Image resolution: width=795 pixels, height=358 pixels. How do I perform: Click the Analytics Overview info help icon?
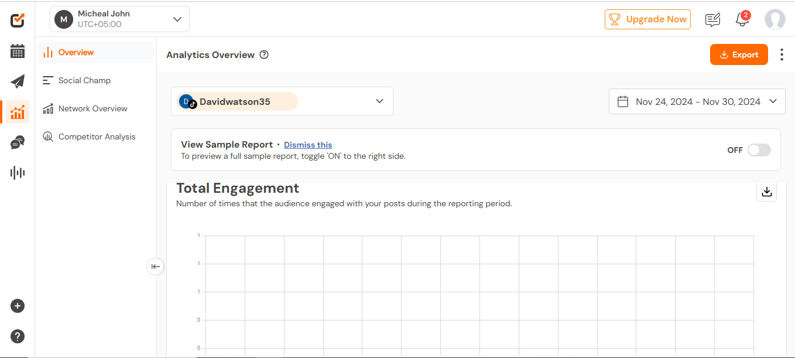coord(264,54)
